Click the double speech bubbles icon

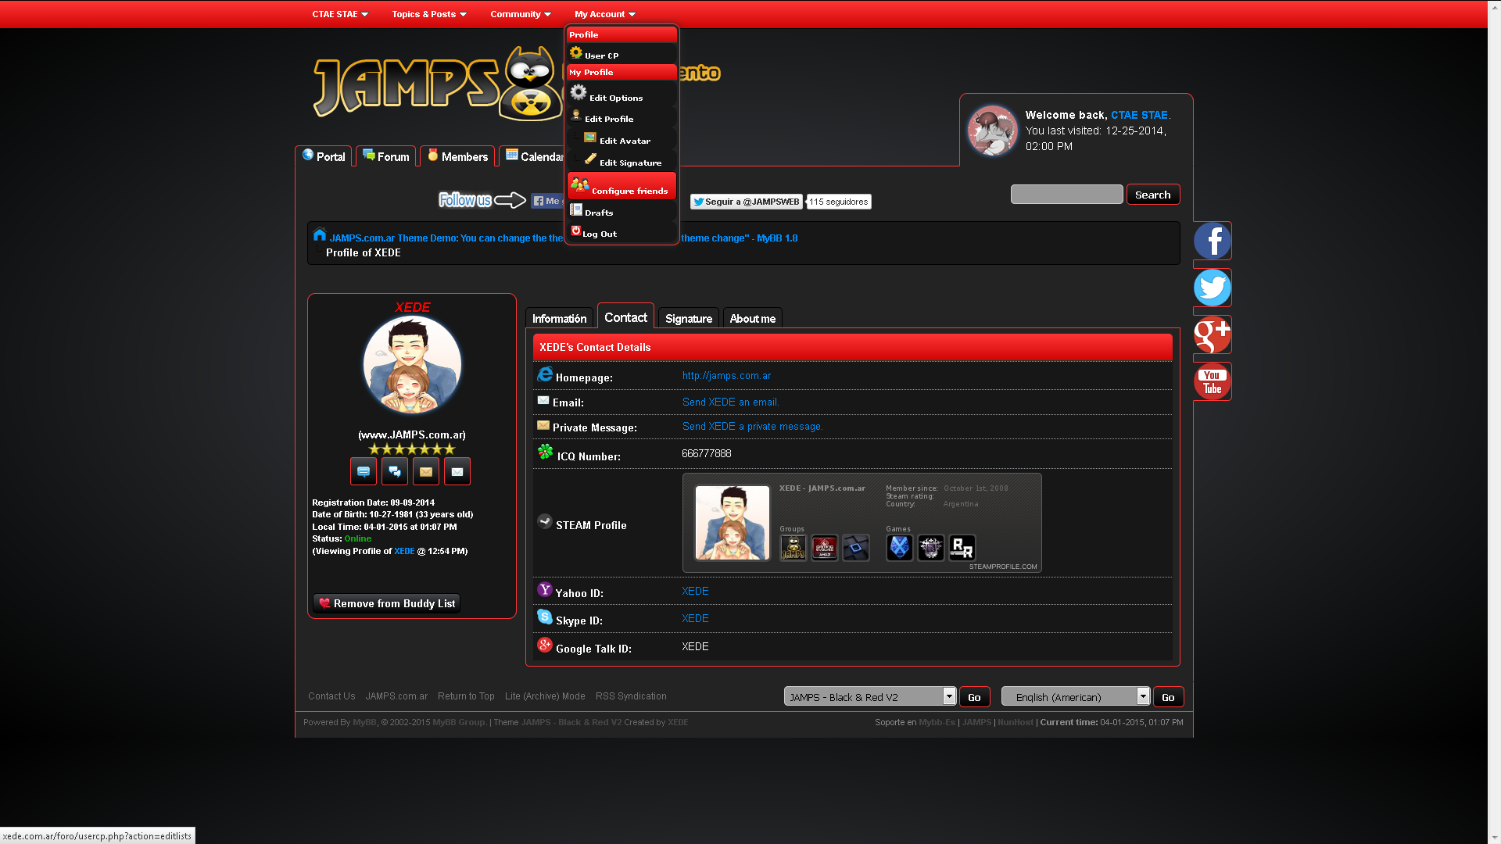395,471
